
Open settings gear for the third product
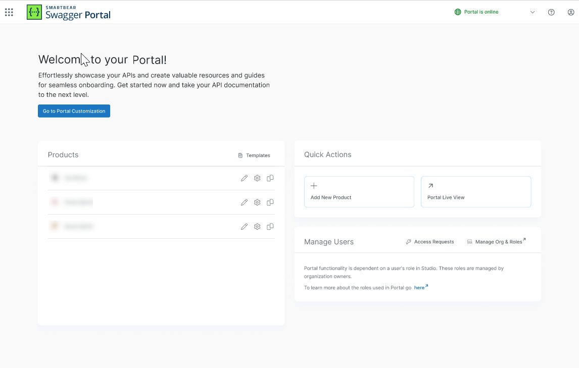click(257, 227)
